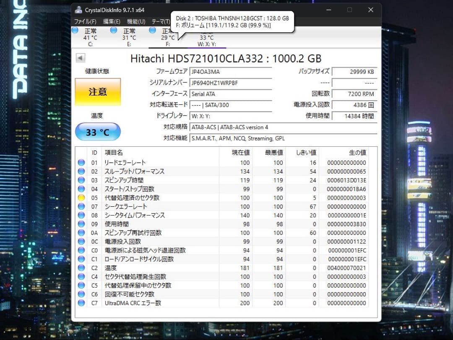Click the blue health indicator above drive E:
Viewport: 453px width, 340px height.
[114, 30]
